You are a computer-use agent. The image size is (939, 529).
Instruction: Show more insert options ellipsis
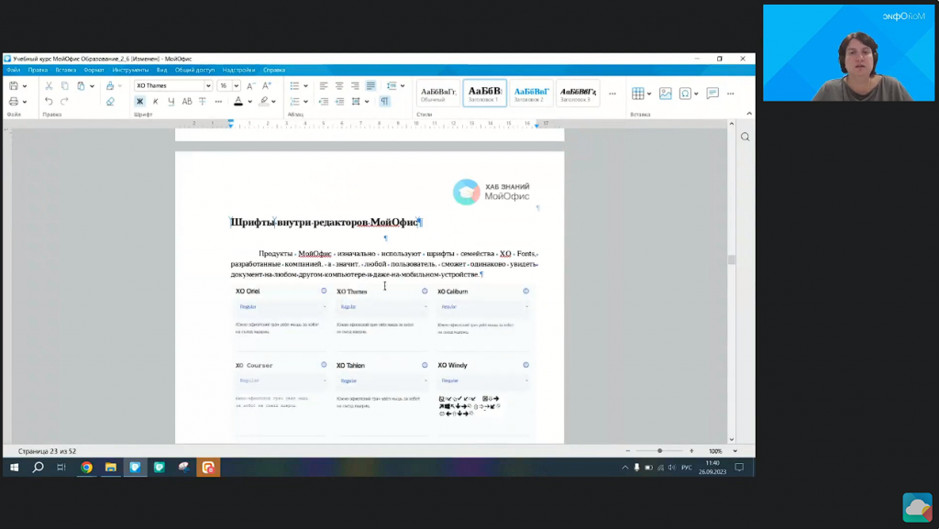[x=731, y=94]
